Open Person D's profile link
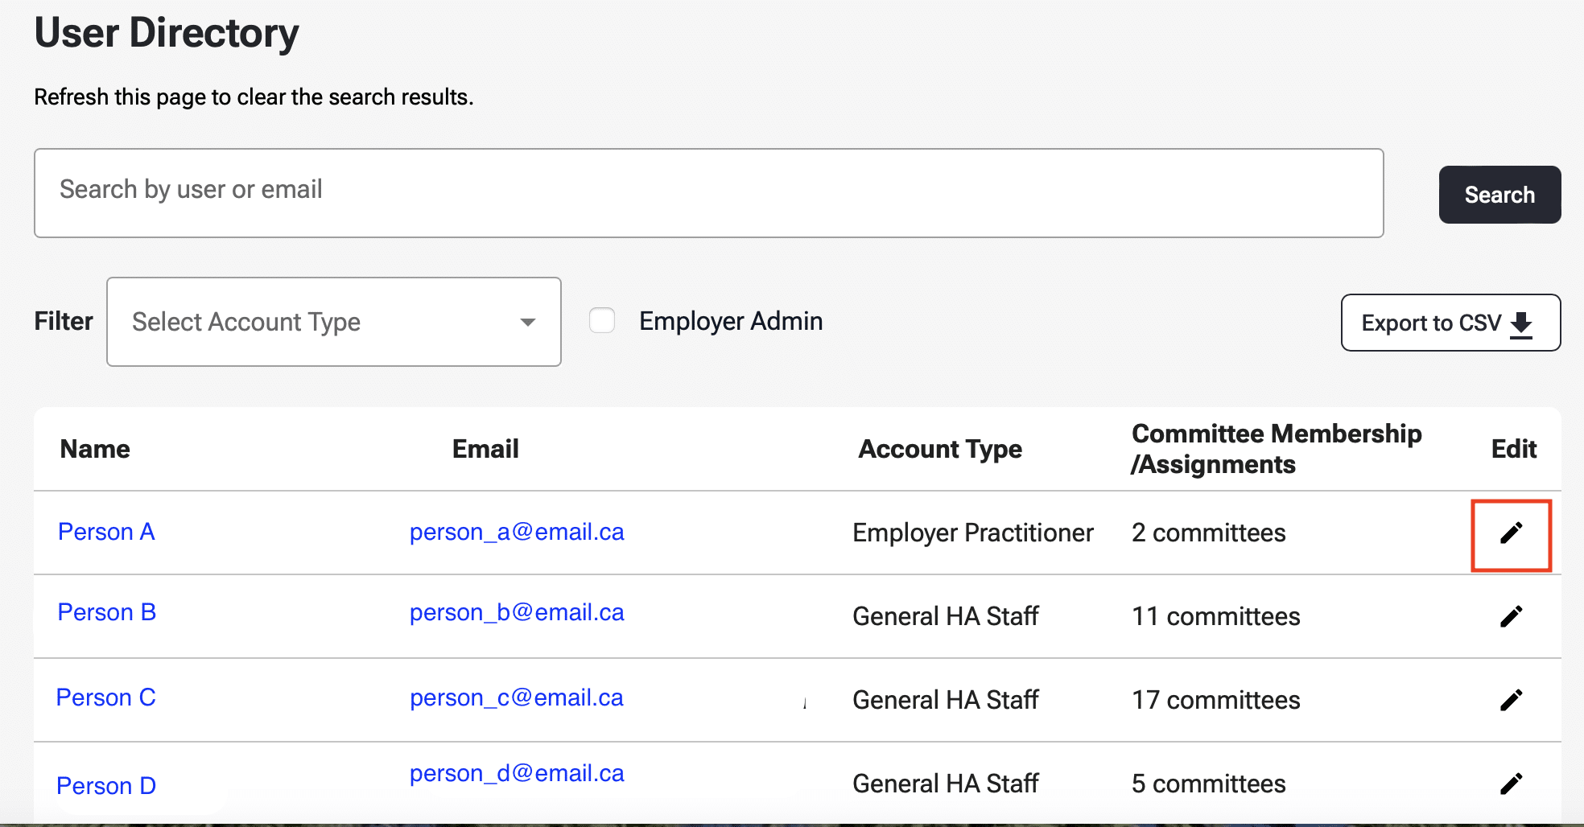1584x827 pixels. point(106,786)
